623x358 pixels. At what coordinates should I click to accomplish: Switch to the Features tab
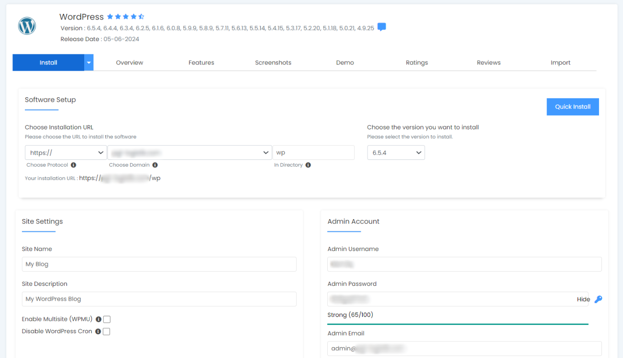201,63
